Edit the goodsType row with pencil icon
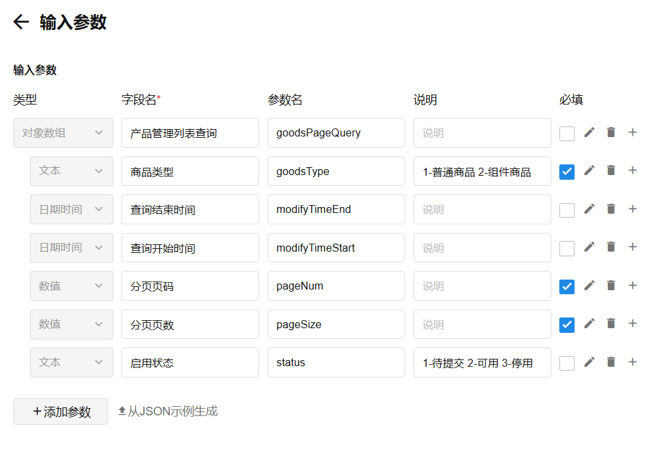The width and height of the screenshot is (649, 452). click(589, 170)
